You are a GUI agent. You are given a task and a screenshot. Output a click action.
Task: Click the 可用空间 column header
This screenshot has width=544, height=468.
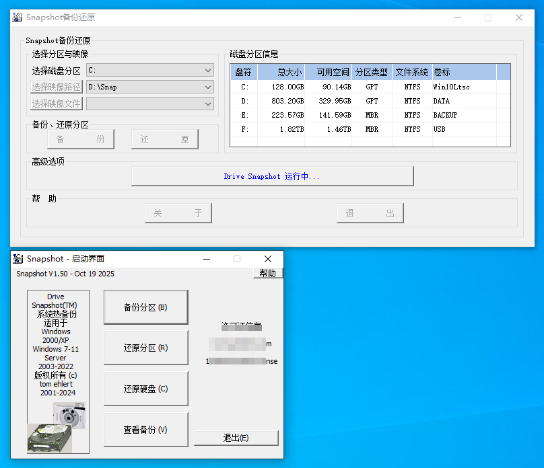tap(328, 72)
